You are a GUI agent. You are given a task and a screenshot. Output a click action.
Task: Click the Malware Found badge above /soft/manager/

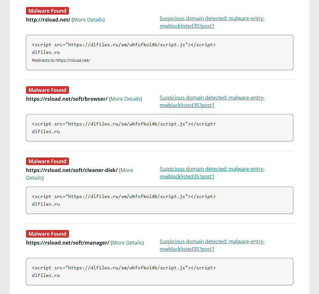tap(47, 234)
